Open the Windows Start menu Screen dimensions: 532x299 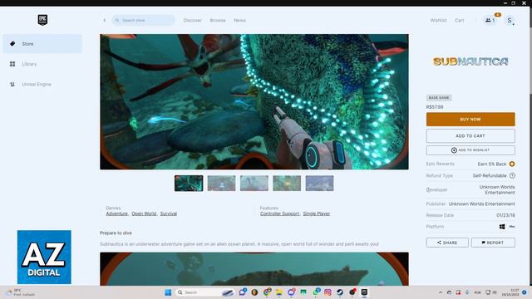pyautogui.click(x=168, y=292)
